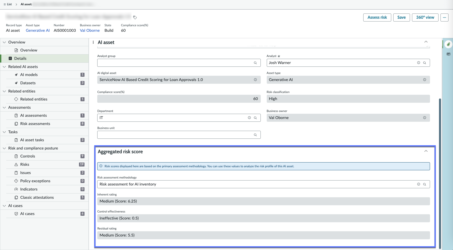Click the Assess risk button
The height and width of the screenshot is (250, 453).
tap(377, 17)
